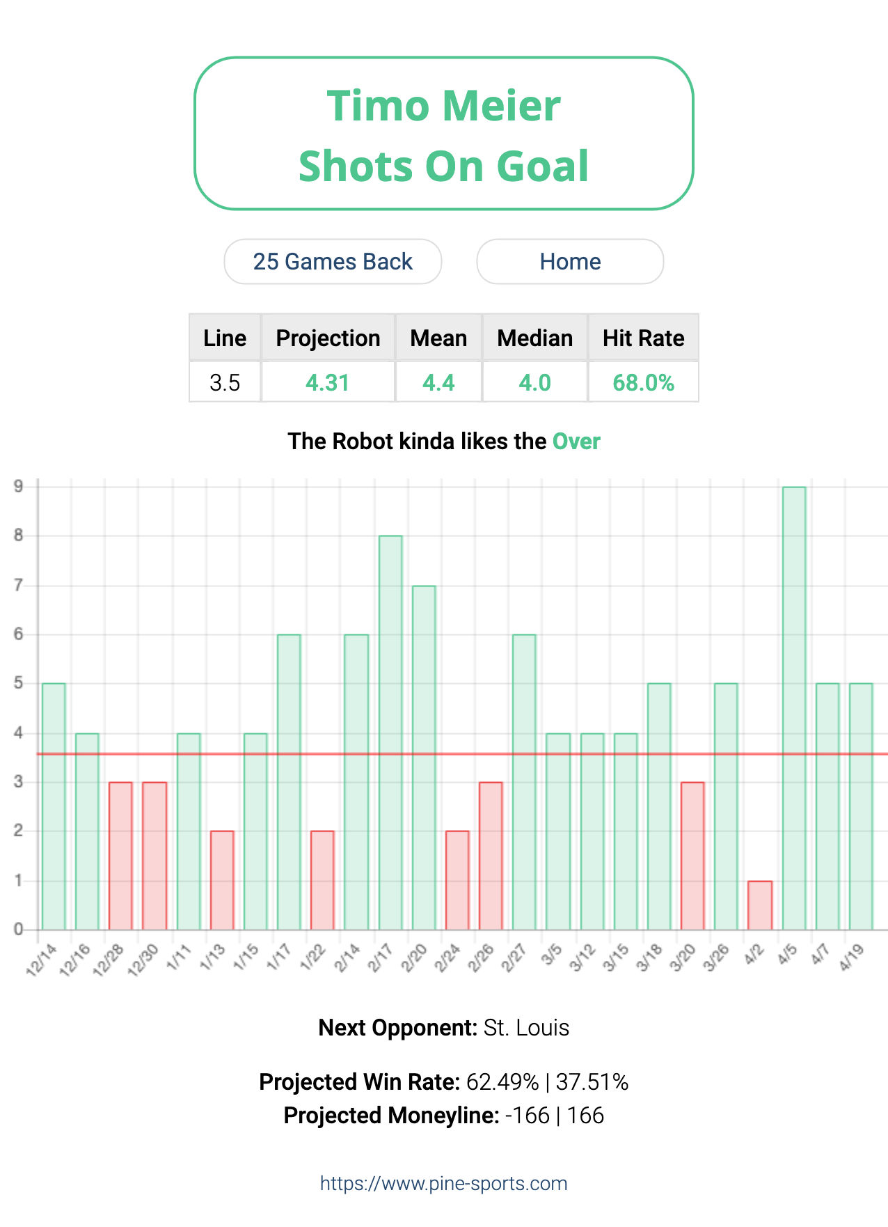Click the 3/20 red bar

coord(692,856)
